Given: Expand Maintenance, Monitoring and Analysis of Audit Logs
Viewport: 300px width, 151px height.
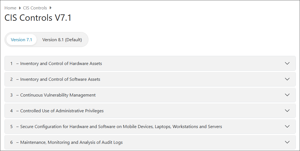Looking at the screenshot, I should coord(150,142).
